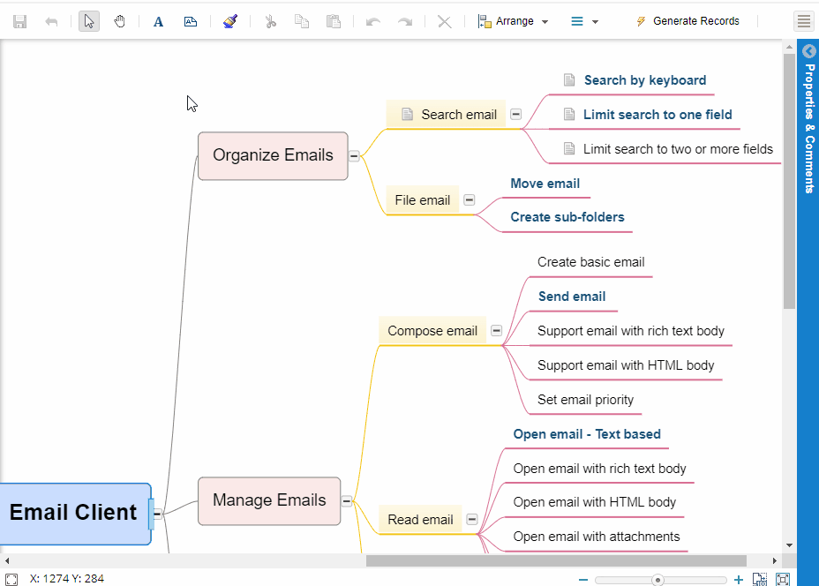This screenshot has height=586, width=819.
Task: Click 'Open email with attachments'
Action: coord(597,537)
